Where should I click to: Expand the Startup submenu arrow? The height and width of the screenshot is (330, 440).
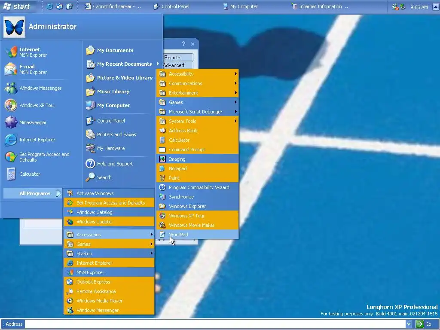(x=152, y=254)
